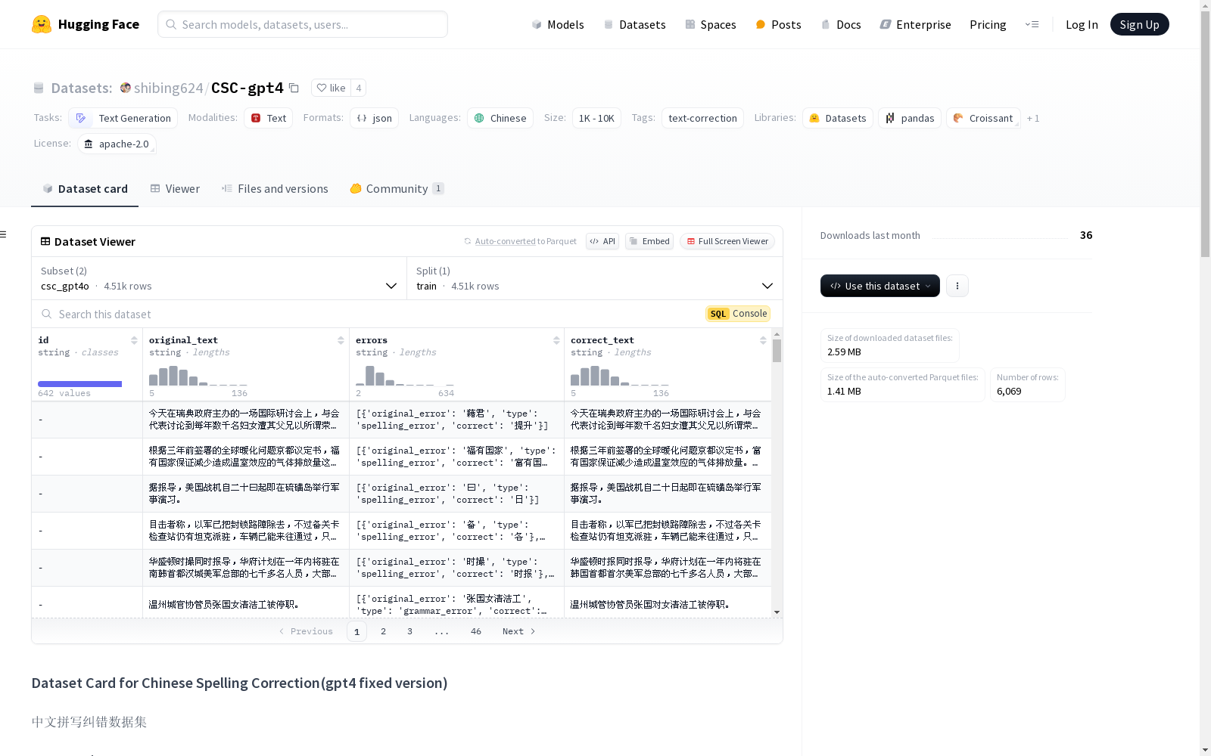Click the Text modality tag

point(268,118)
